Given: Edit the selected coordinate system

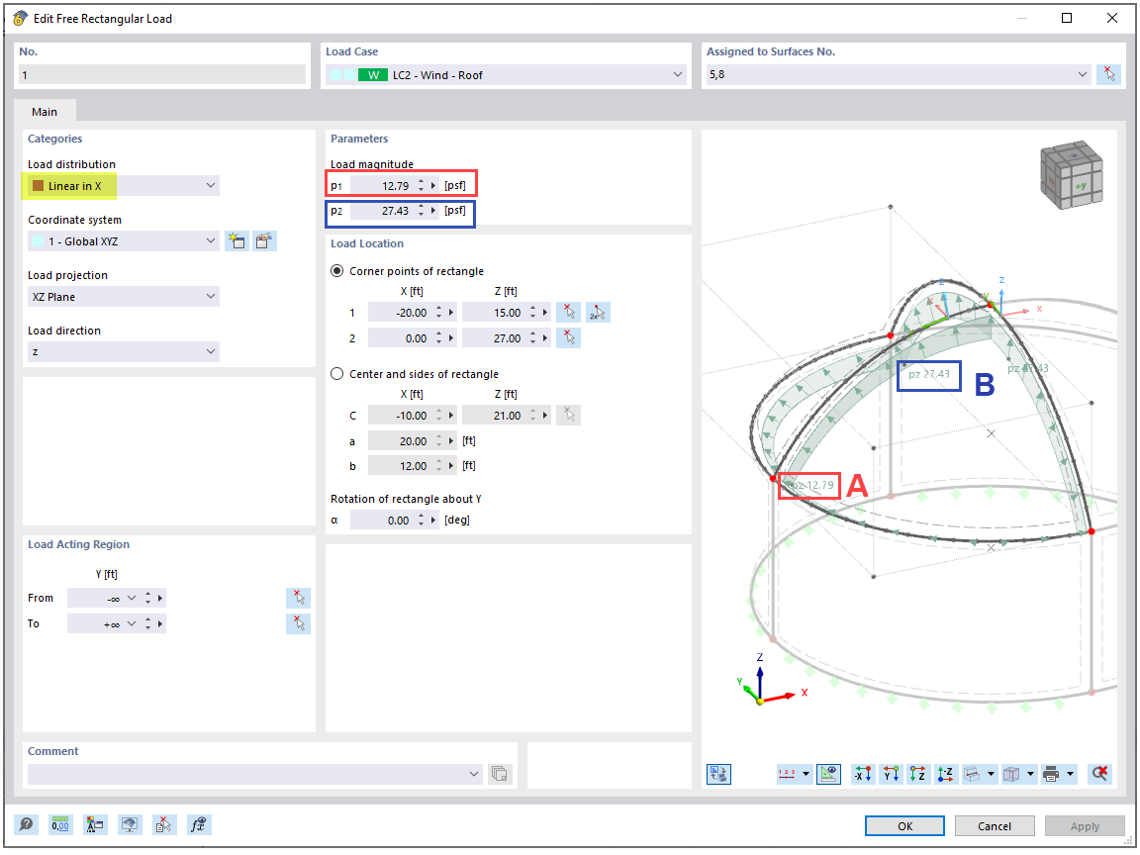Looking at the screenshot, I should click(x=264, y=240).
